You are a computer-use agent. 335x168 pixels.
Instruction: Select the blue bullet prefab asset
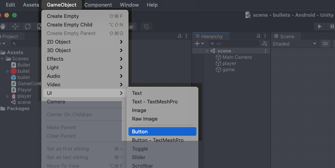[20, 77]
